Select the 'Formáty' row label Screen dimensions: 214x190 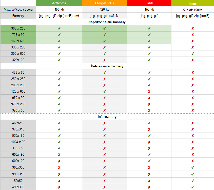(18, 16)
